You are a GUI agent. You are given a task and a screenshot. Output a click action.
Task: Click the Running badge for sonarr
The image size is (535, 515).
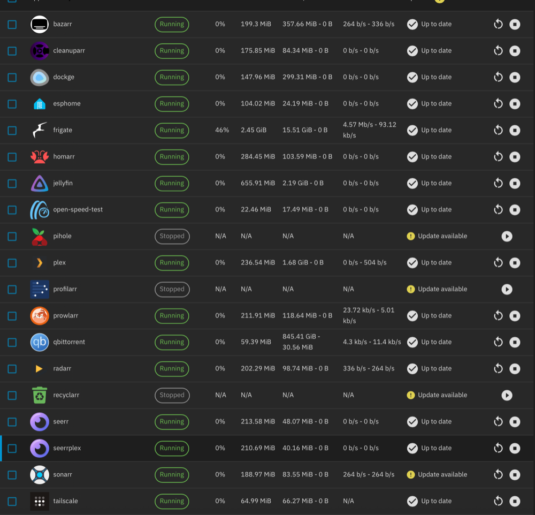[x=172, y=475]
